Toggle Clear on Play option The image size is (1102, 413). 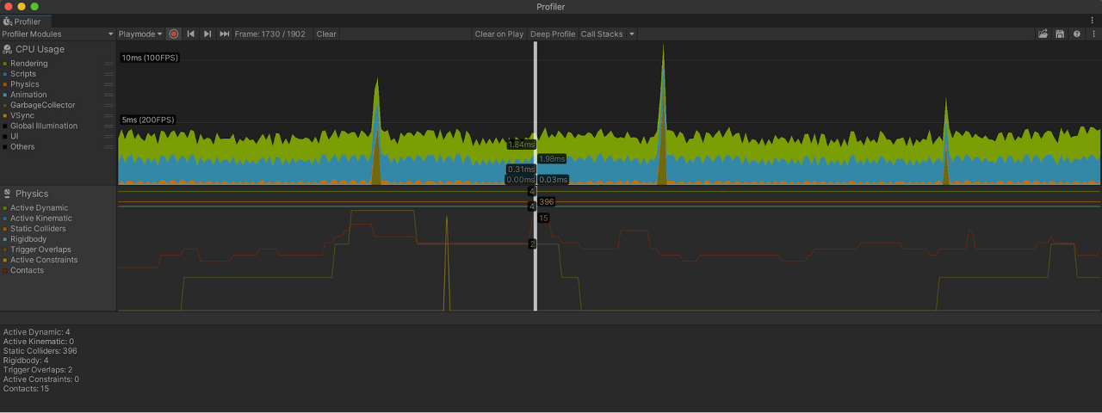499,34
